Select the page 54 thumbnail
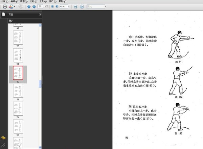The height and width of the screenshot is (149, 203). [x=18, y=108]
